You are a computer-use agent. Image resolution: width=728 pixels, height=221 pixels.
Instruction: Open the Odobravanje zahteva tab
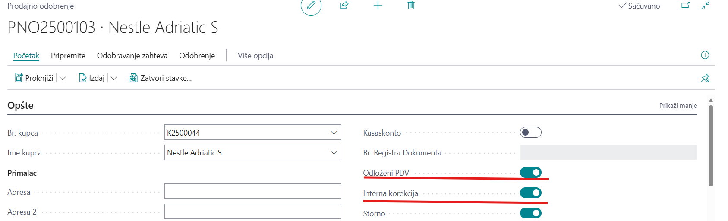pos(132,56)
